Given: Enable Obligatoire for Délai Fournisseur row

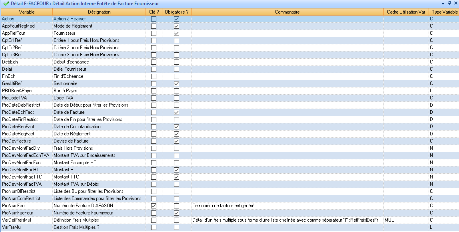Looking at the screenshot, I should (176, 69).
